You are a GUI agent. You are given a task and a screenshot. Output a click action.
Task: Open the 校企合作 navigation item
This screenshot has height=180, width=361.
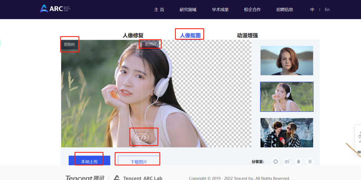[253, 10]
